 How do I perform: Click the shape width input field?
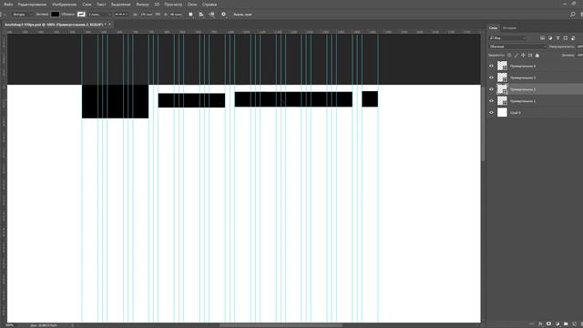pos(147,15)
